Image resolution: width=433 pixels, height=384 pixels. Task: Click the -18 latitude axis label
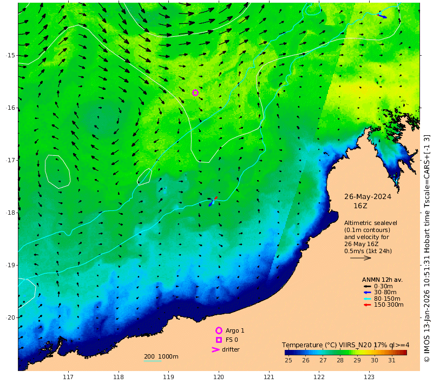(x=10, y=213)
